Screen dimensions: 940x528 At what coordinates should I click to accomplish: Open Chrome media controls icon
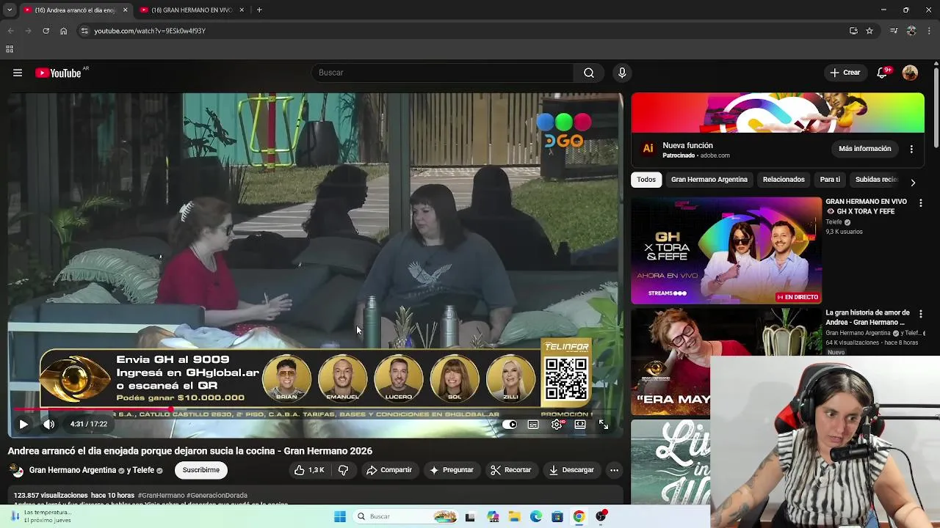click(894, 31)
